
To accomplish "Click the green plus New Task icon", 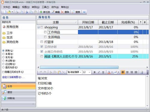I will pyautogui.click(x=41, y=12).
